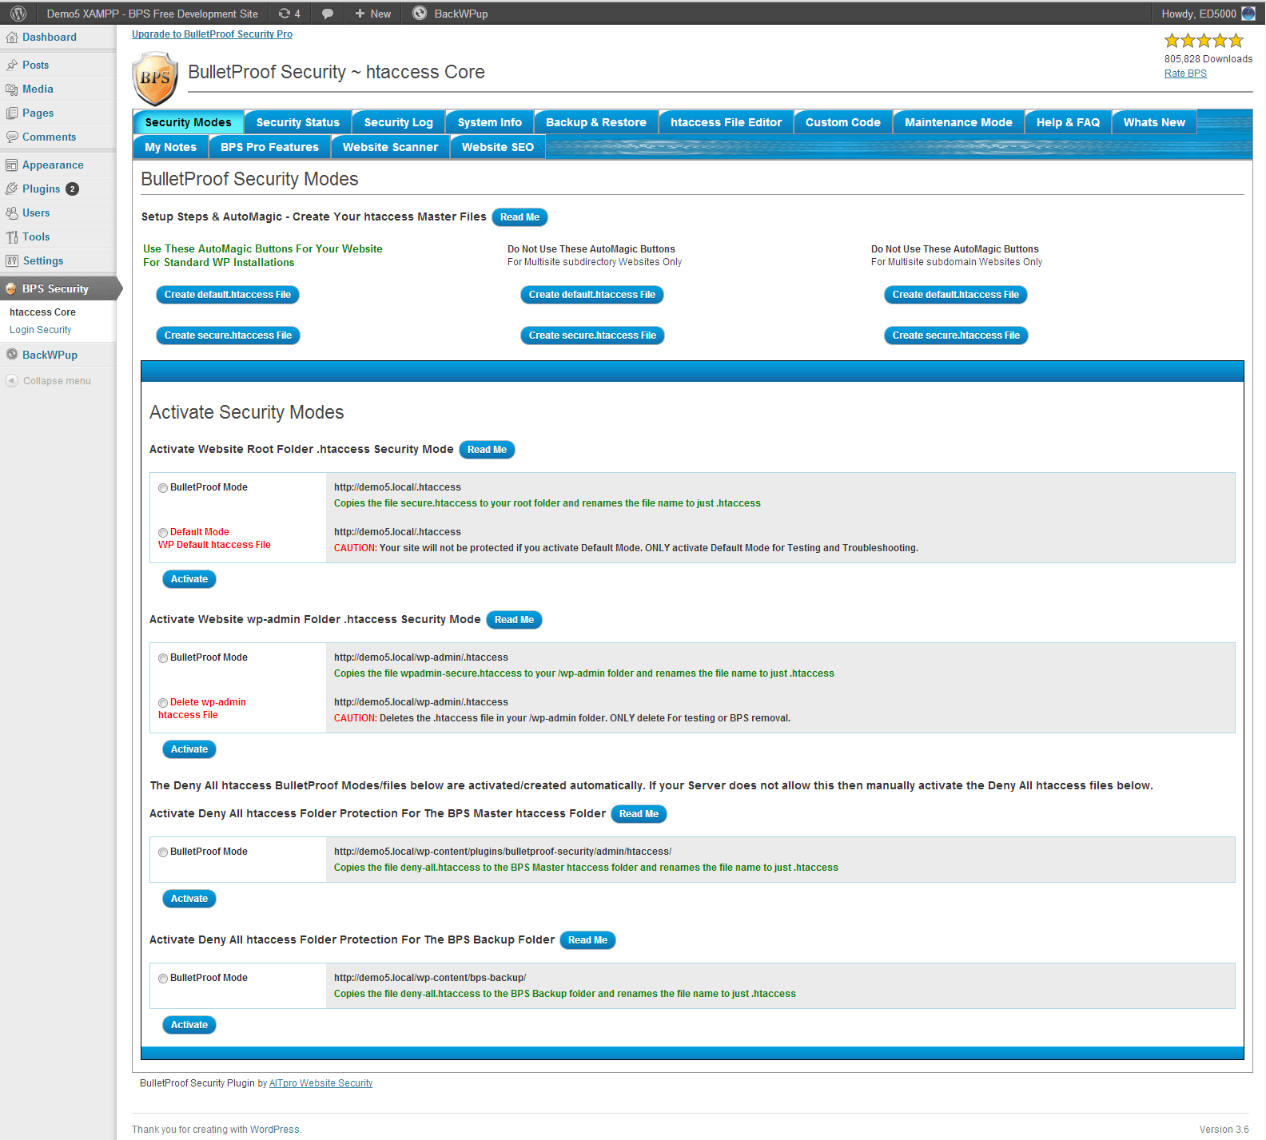Create default.htaccess File for Multisite subdirectory
This screenshot has height=1140, width=1266.
(592, 295)
